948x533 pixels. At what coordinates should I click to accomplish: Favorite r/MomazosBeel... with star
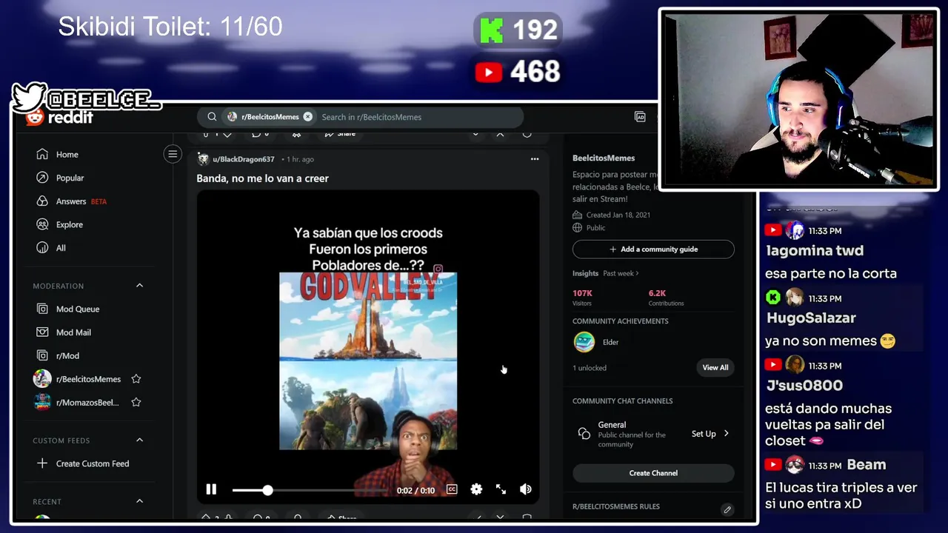coord(136,402)
